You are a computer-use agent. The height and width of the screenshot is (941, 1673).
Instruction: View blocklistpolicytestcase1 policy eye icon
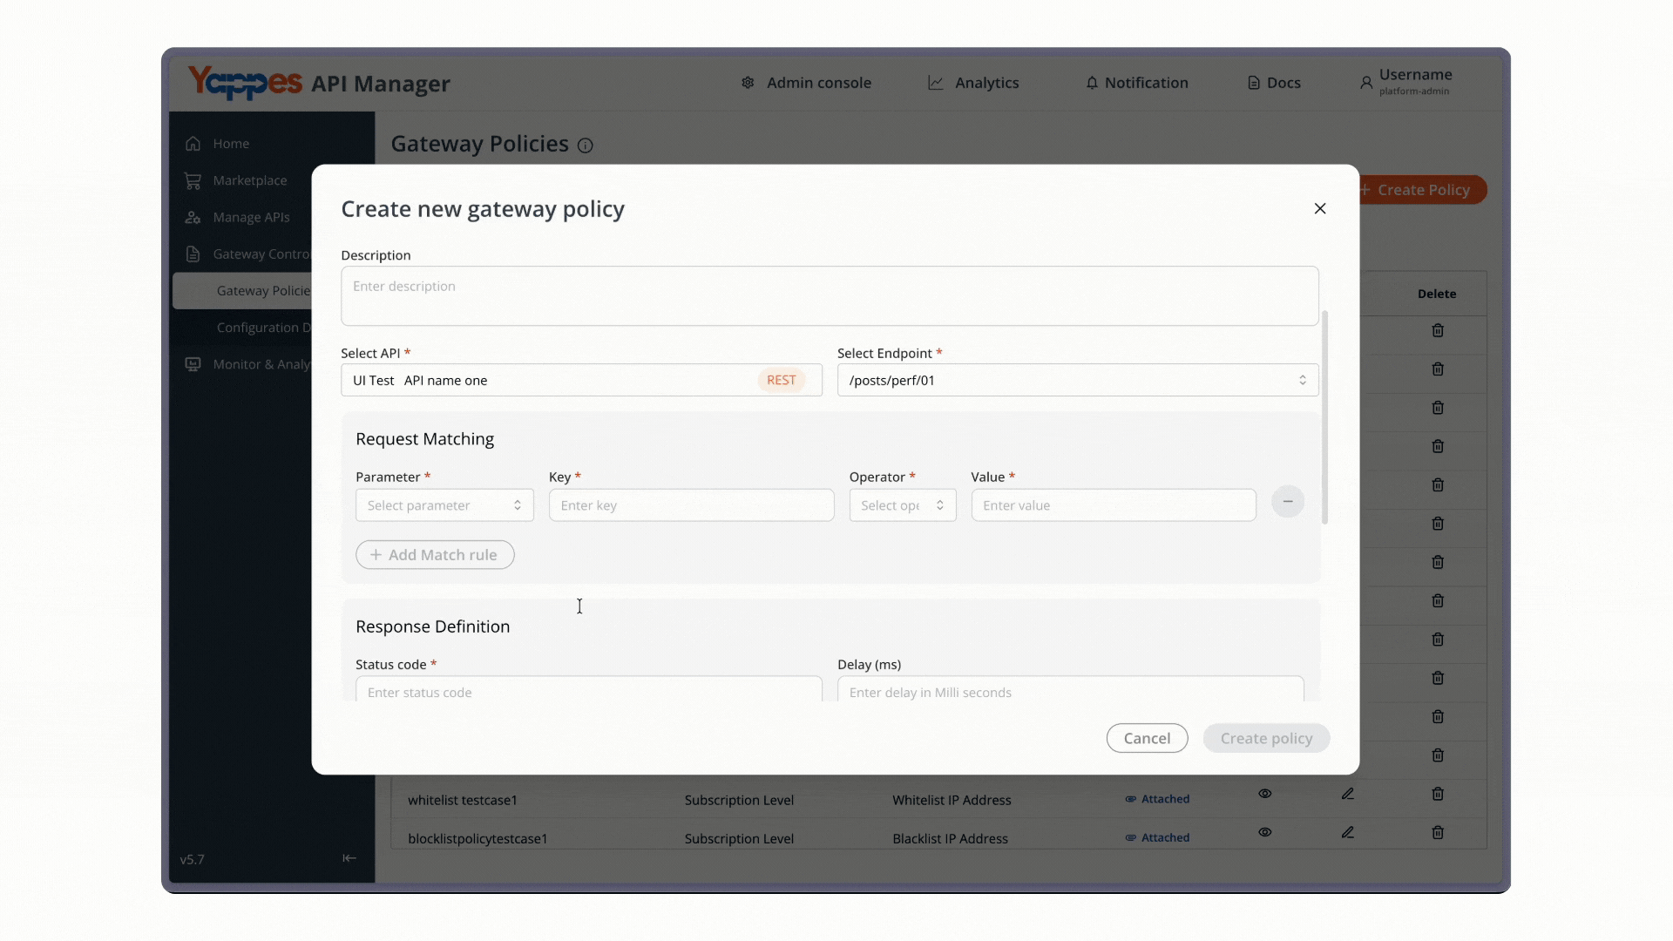click(1265, 832)
